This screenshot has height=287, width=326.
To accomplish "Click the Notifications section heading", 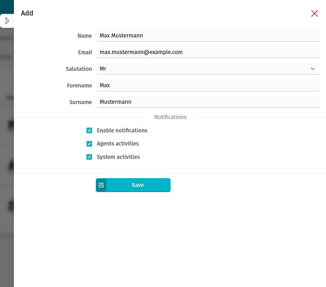I will (170, 117).
